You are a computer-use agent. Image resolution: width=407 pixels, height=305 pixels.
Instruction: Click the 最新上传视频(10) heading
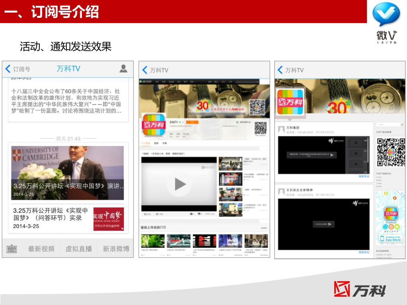point(153,228)
